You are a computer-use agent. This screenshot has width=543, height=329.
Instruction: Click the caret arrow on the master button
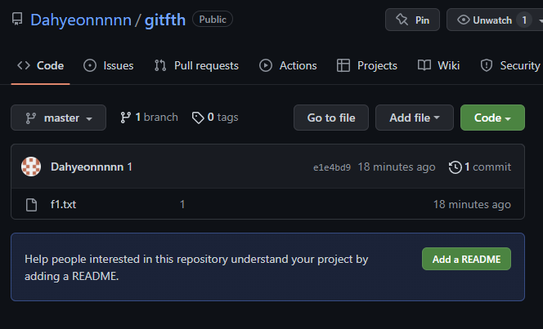point(89,118)
